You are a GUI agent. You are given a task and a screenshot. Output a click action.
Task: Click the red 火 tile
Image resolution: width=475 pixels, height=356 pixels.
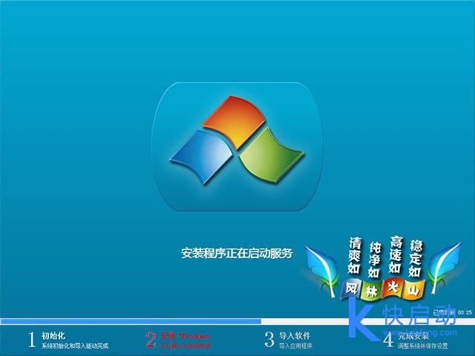393,288
